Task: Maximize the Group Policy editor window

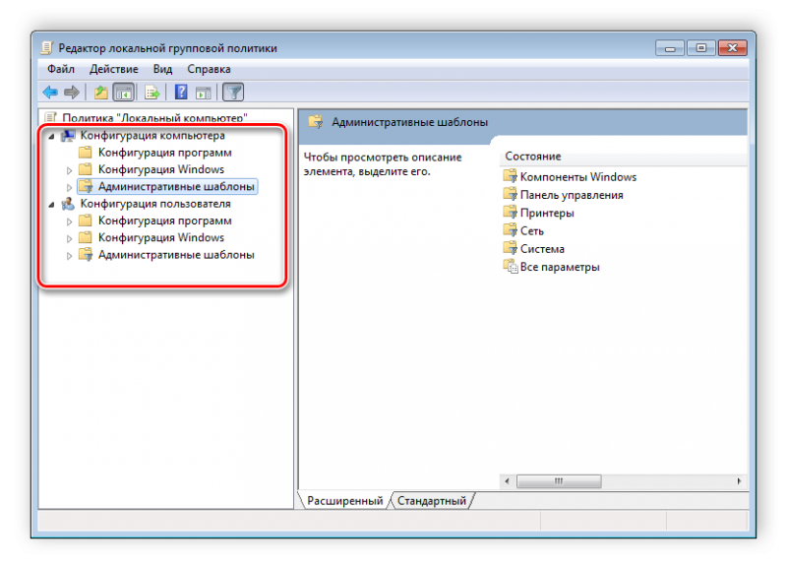Action: [701, 48]
